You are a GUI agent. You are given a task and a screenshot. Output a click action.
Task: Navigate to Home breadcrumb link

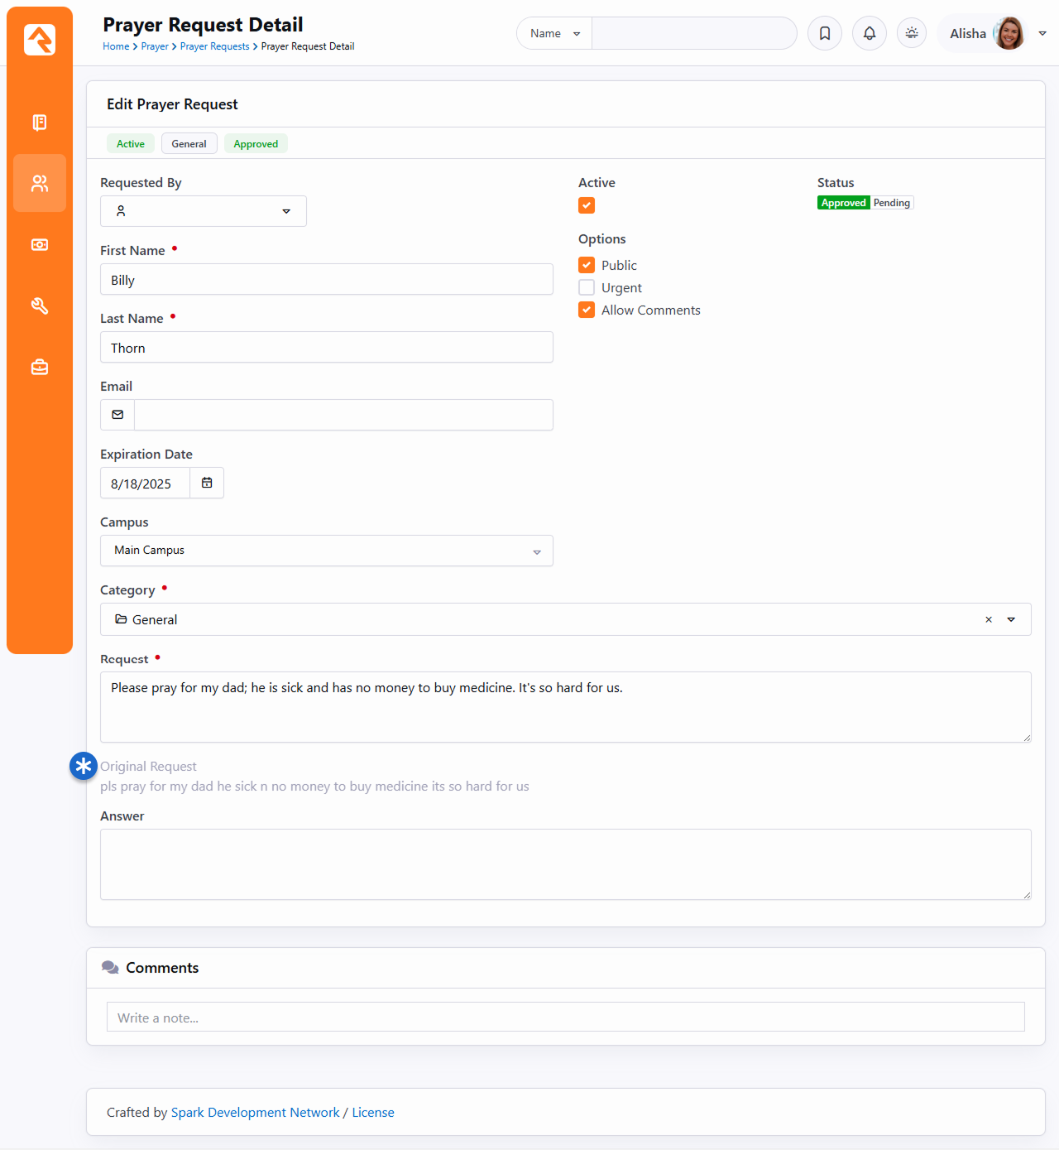[116, 46]
